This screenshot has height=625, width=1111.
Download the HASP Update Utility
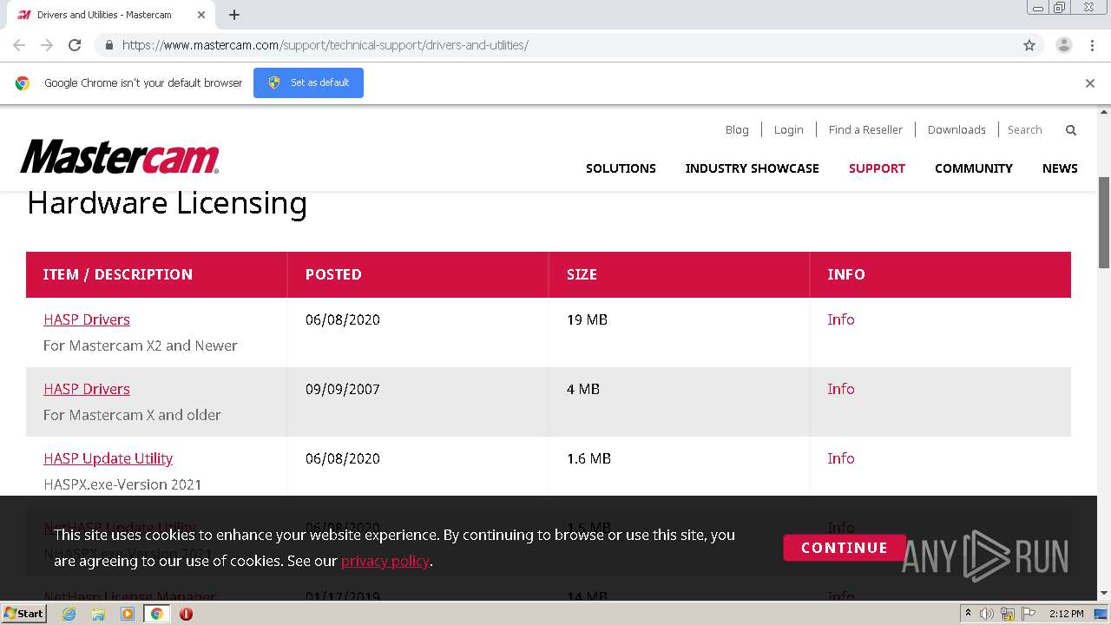tap(108, 458)
